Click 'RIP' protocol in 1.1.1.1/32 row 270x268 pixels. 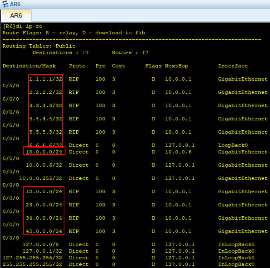click(x=74, y=79)
